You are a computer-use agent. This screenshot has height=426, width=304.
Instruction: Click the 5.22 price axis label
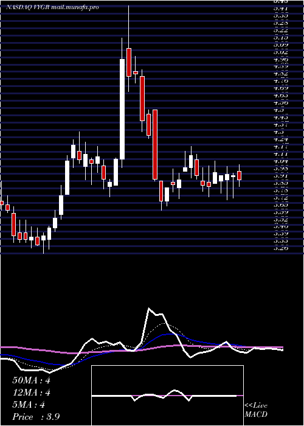281,30
